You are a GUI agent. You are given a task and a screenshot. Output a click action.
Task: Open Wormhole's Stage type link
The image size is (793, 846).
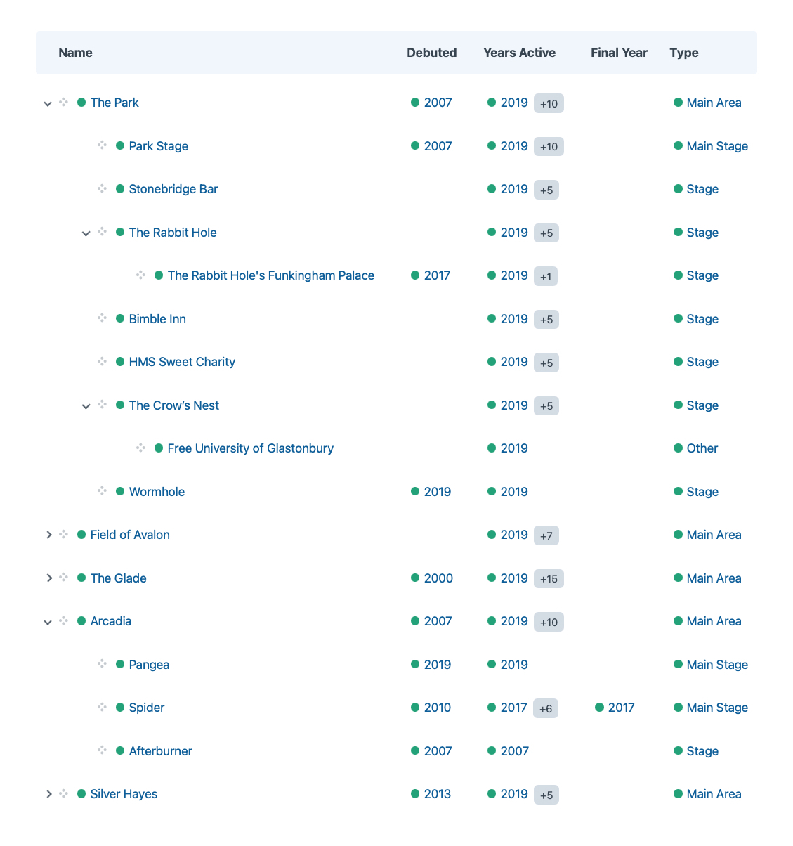(x=702, y=492)
